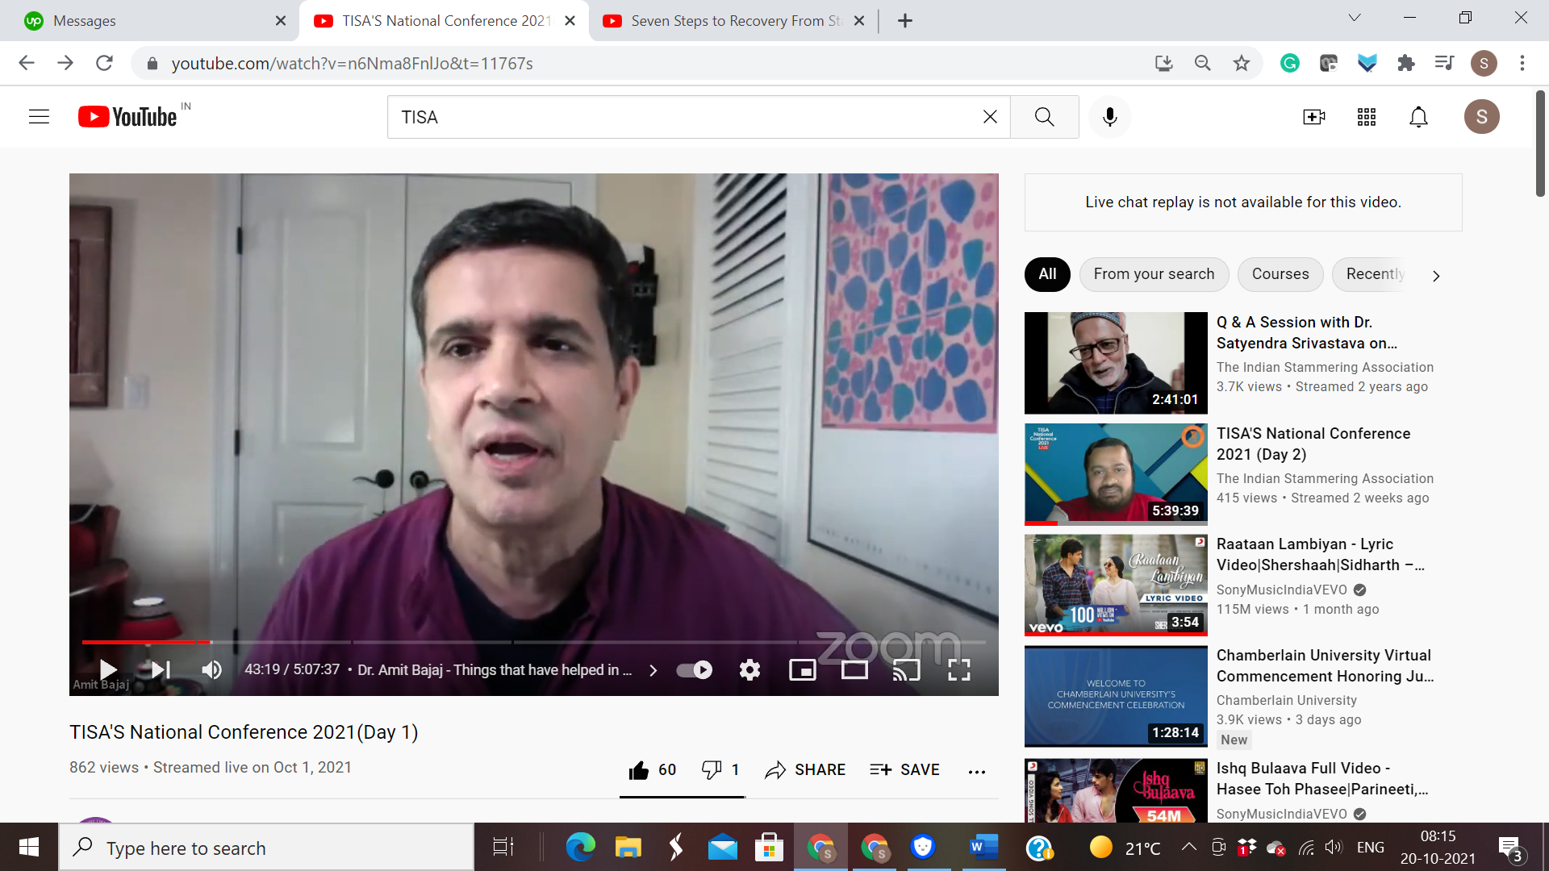This screenshot has height=871, width=1549.
Task: Select From your search chip
Action: 1154,274
